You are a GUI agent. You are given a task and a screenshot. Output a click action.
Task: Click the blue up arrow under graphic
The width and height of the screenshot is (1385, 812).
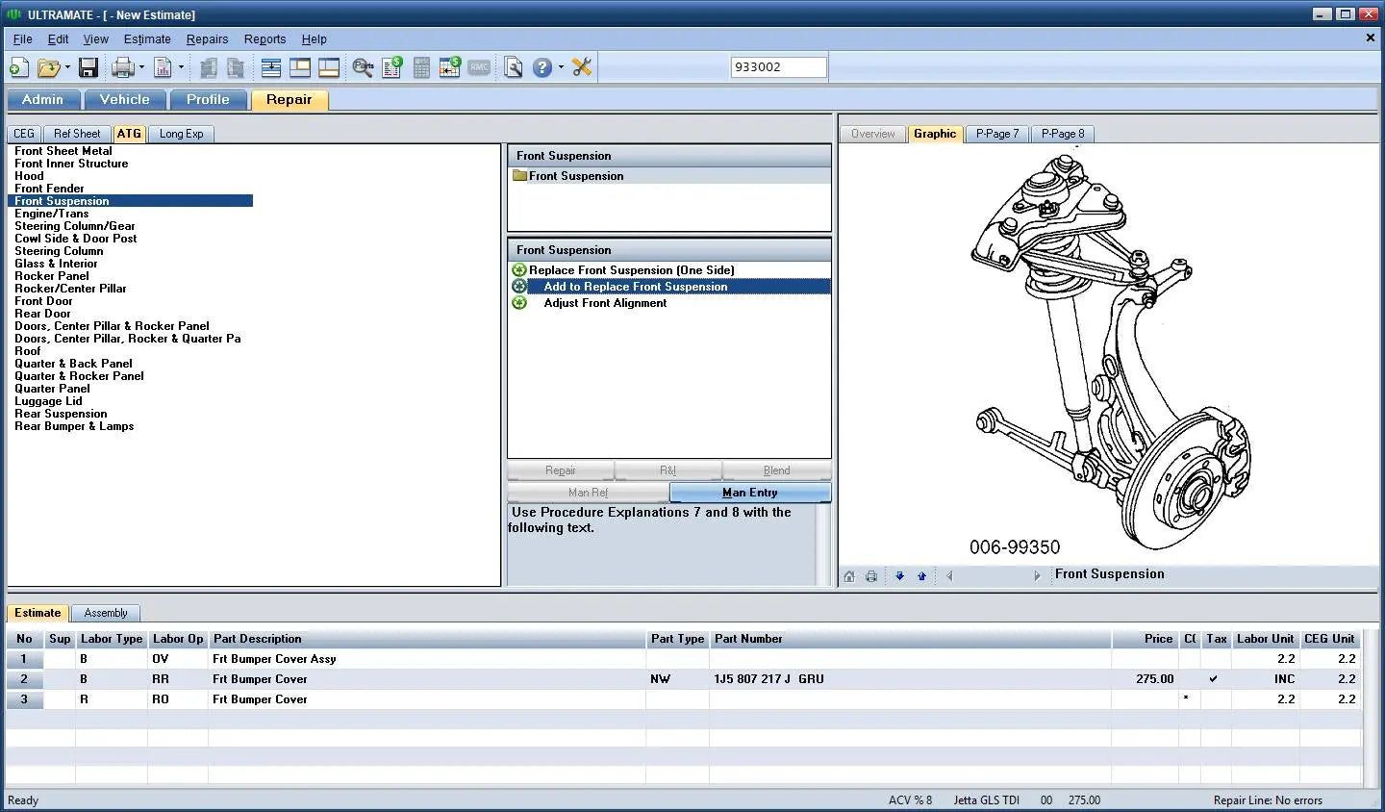[921, 576]
